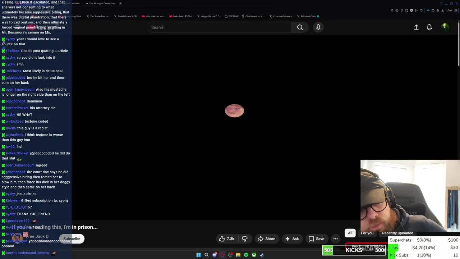Focus the YouTube Search input field
Viewport: 460px width, 259px height.
(219, 27)
